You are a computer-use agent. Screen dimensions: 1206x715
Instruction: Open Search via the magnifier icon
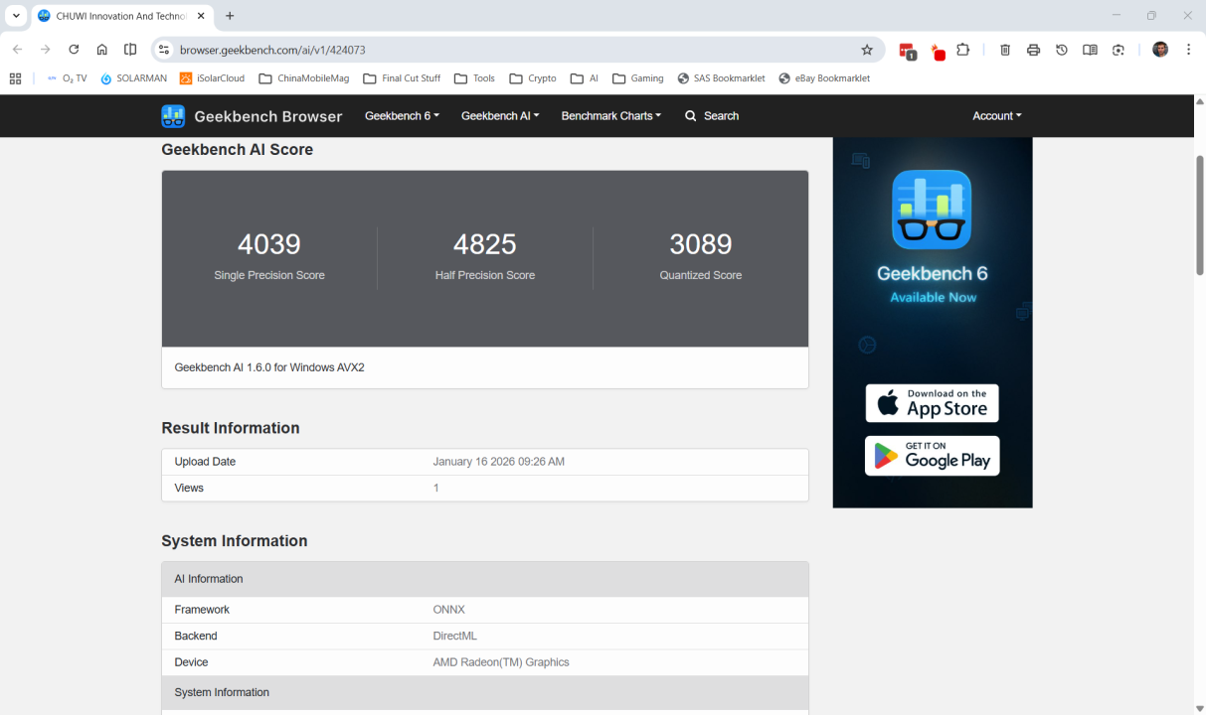click(x=691, y=116)
